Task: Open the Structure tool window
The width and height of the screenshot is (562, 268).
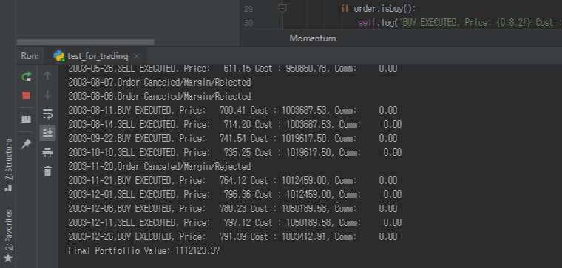Action: [8, 165]
